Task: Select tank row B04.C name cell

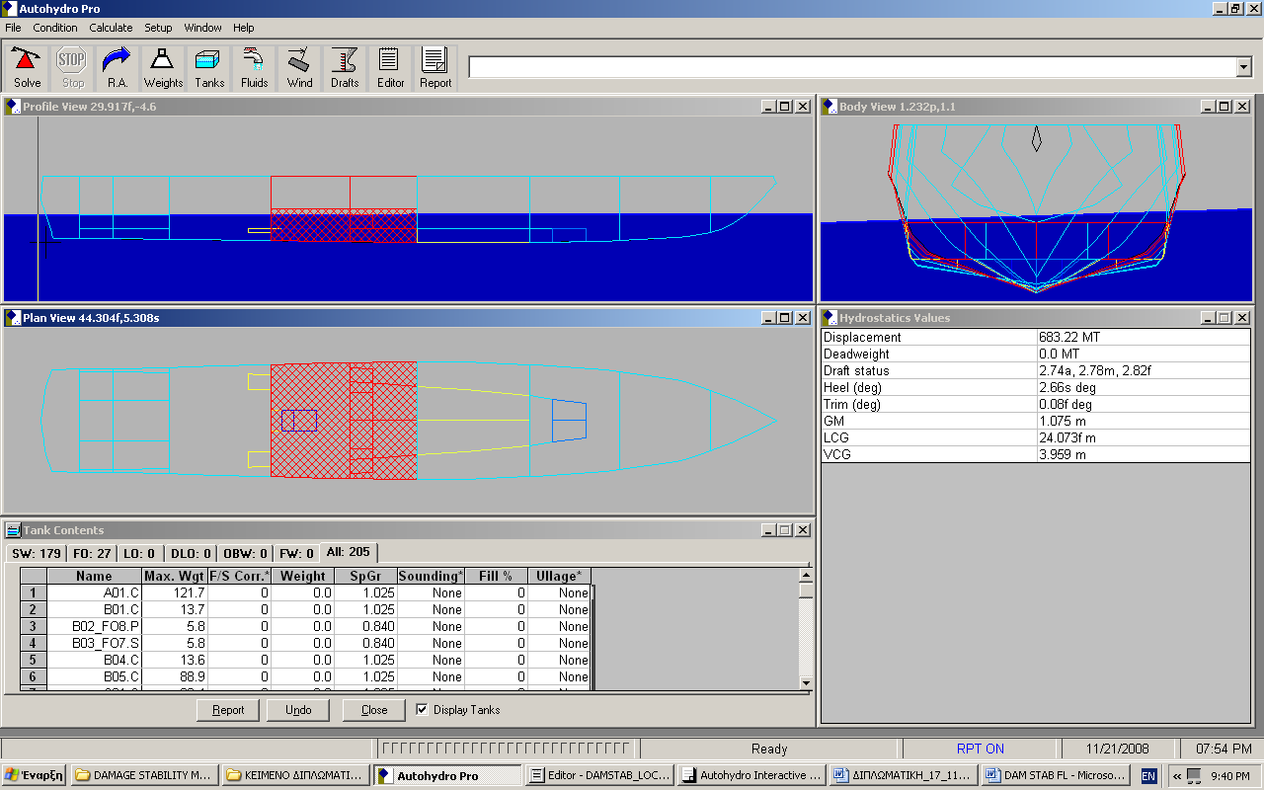Action: click(95, 660)
